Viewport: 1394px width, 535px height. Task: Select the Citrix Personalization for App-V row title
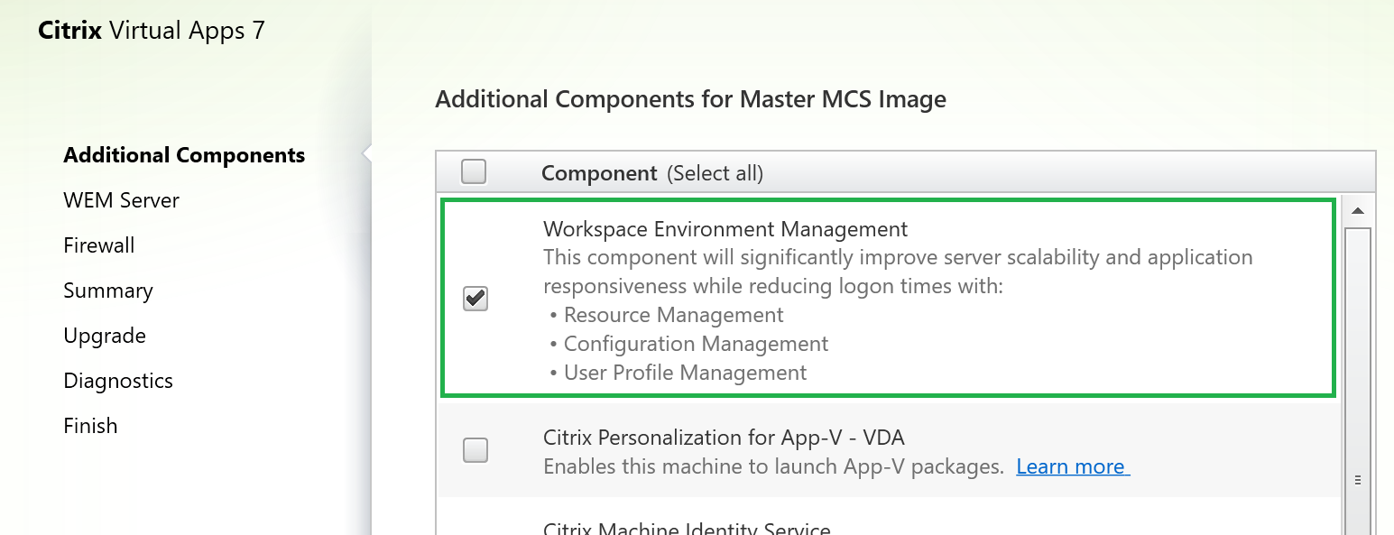724,438
